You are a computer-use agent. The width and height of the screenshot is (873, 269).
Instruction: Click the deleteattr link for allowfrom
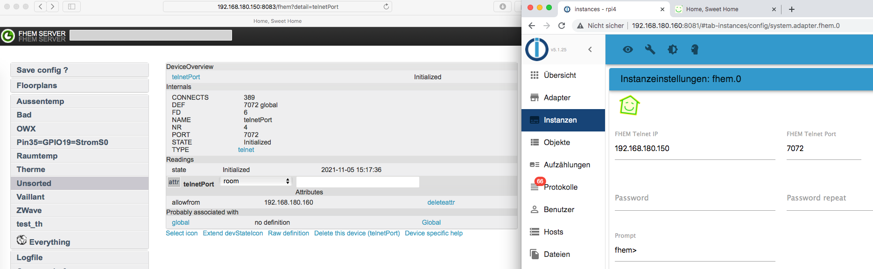tap(441, 202)
